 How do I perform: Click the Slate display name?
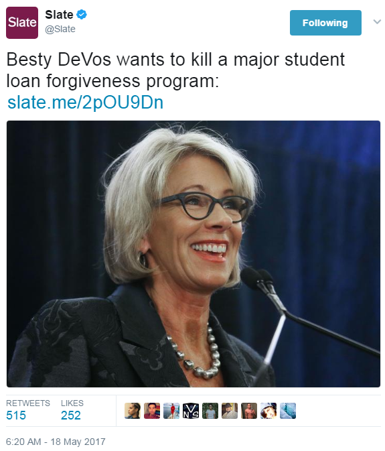[59, 14]
